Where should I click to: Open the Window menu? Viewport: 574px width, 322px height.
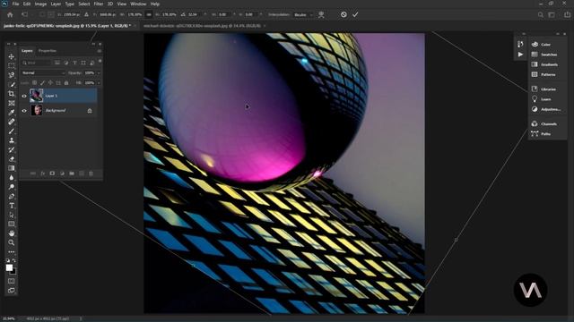(x=138, y=4)
